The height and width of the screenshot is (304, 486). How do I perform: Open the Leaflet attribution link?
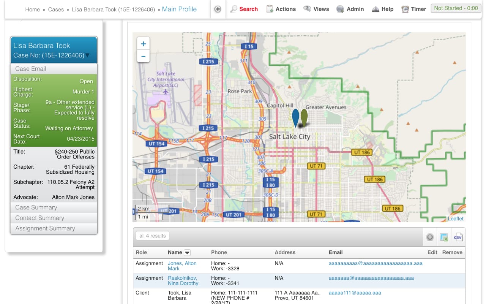tap(456, 218)
